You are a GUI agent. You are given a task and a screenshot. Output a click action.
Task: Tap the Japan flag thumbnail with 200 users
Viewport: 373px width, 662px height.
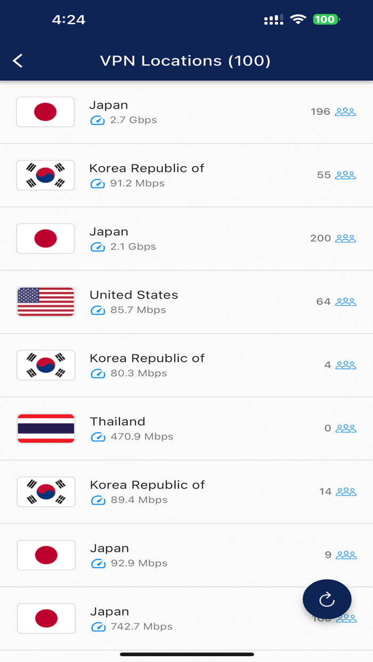point(45,238)
